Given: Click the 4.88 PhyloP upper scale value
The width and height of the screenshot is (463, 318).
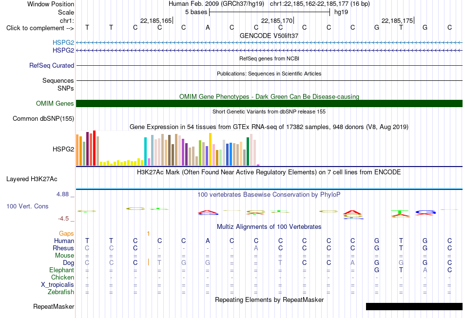Looking at the screenshot, I should point(62,194).
